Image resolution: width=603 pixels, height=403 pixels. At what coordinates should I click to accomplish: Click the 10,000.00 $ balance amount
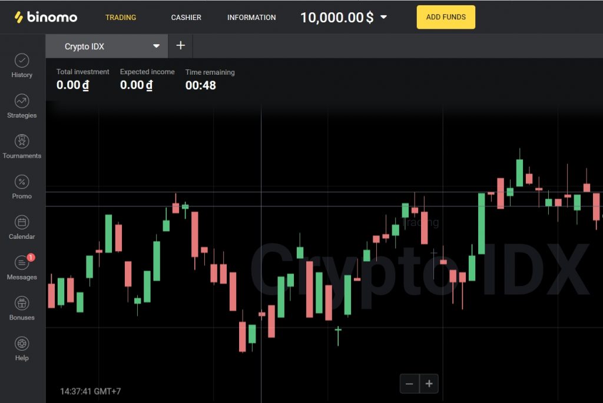coord(336,18)
